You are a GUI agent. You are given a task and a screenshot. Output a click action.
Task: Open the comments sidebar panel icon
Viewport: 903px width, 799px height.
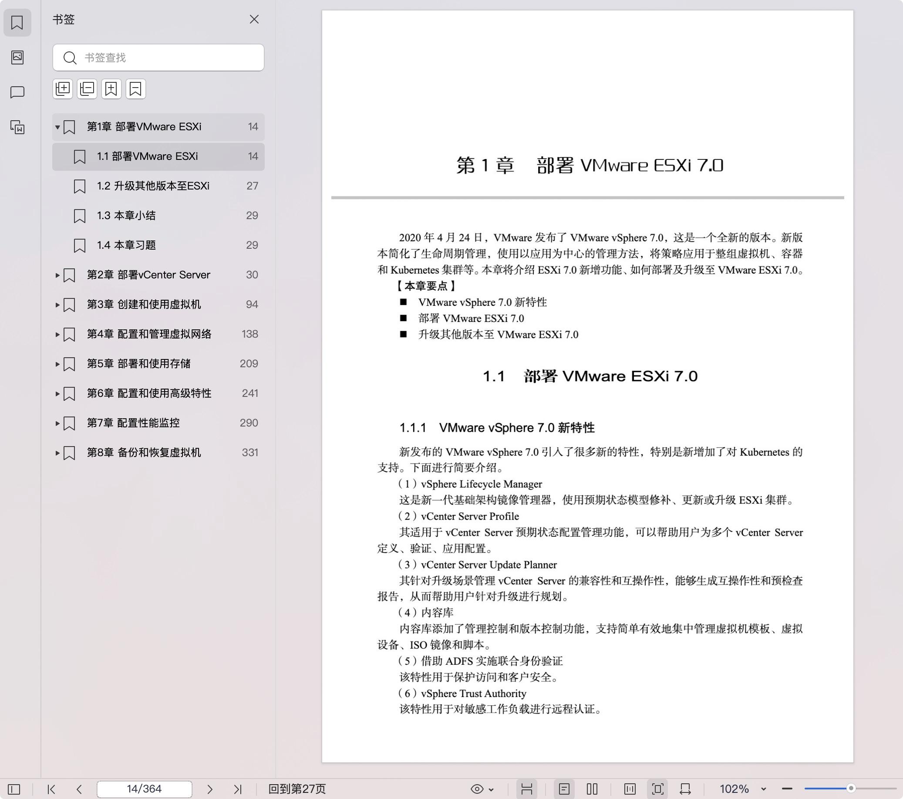(17, 92)
